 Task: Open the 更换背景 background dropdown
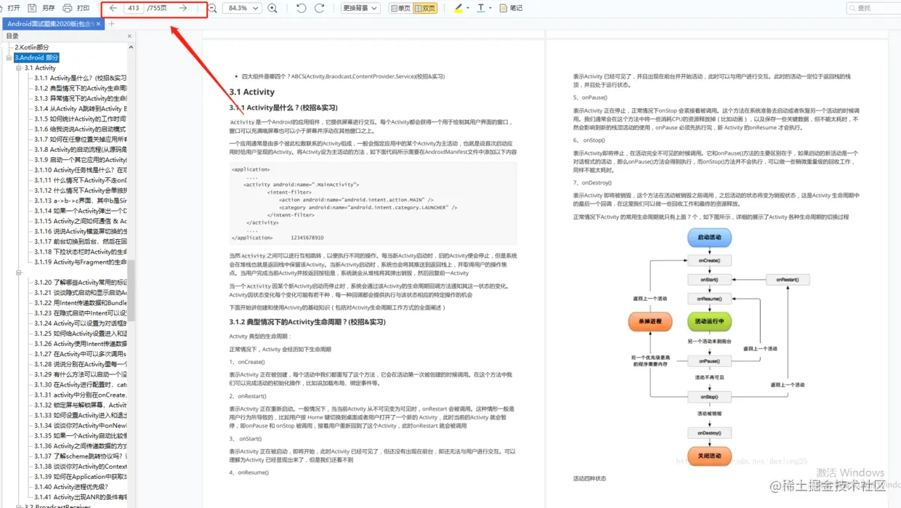point(360,8)
